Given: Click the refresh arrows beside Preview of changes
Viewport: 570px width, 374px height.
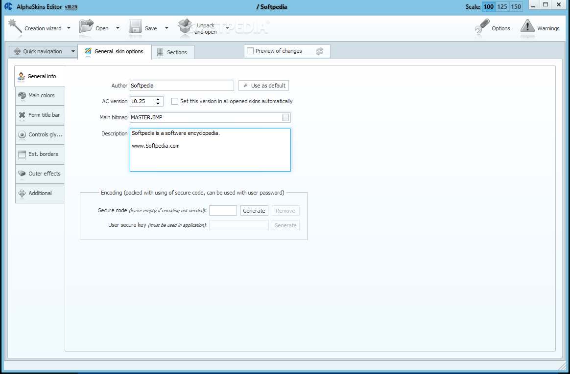Looking at the screenshot, I should pos(320,51).
